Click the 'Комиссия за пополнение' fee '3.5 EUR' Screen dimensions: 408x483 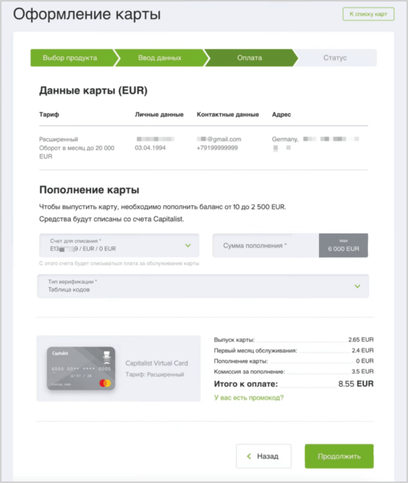point(362,372)
